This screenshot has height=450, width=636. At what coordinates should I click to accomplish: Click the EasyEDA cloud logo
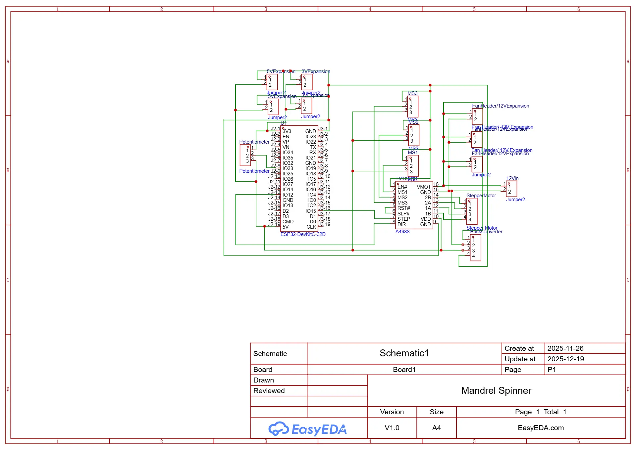[x=307, y=429]
